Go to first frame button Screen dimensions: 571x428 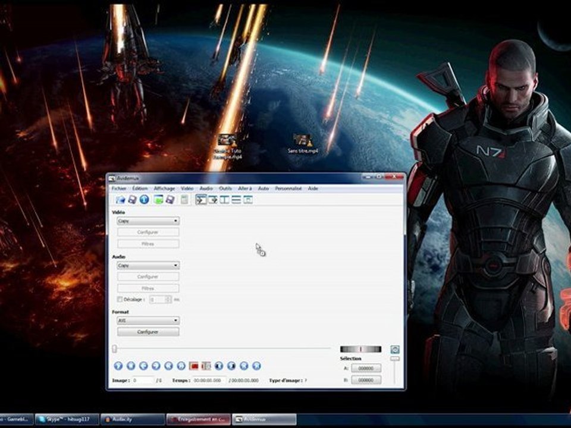[244, 366]
